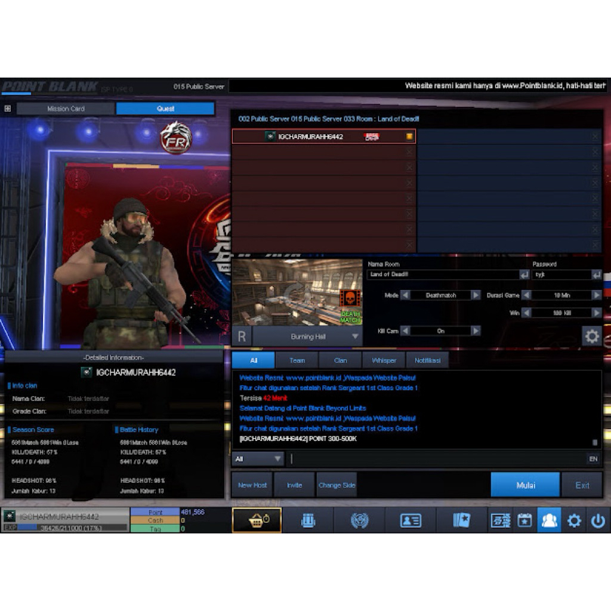Click the Mulai start button

click(x=525, y=485)
